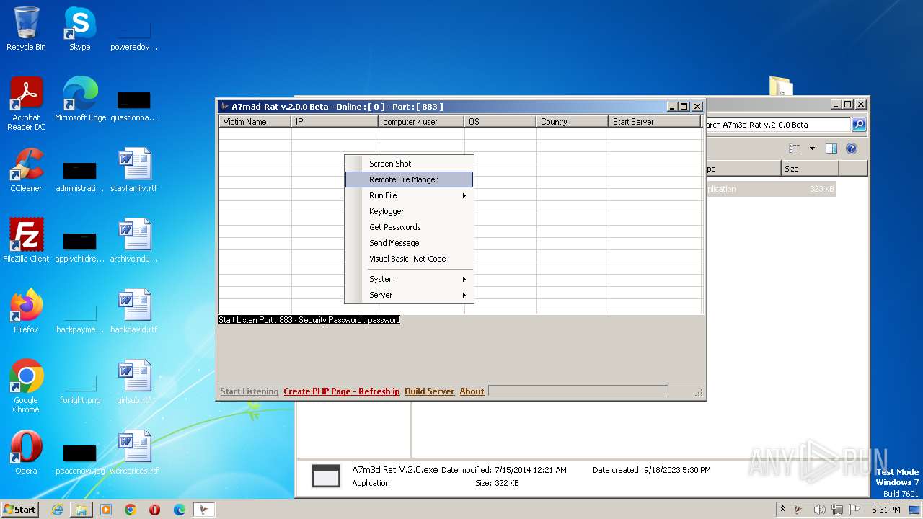The height and width of the screenshot is (519, 923).
Task: Click the status log line 'Start Listen Port : 883'
Action: point(309,320)
